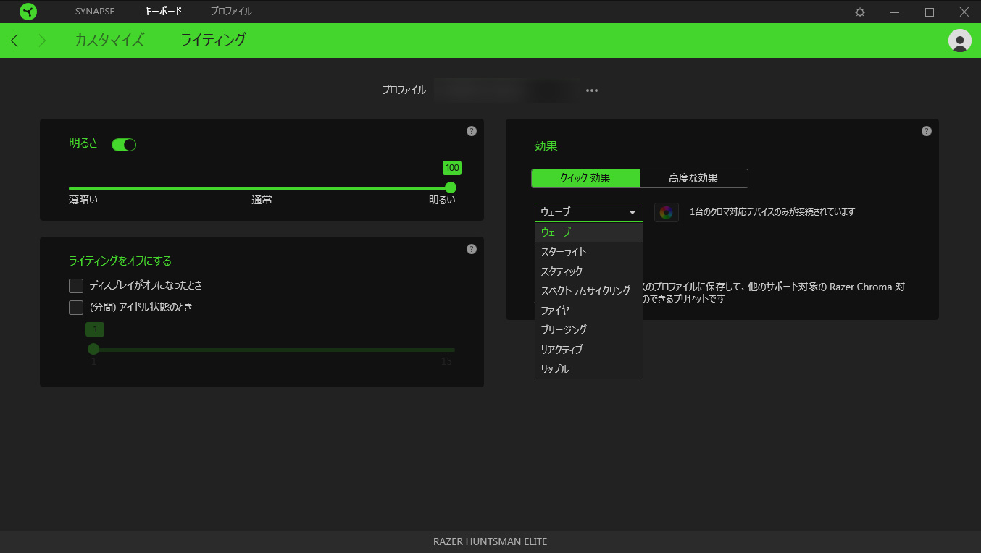The width and height of the screenshot is (981, 553).
Task: Open the Chroma color wheel icon
Action: point(667,212)
